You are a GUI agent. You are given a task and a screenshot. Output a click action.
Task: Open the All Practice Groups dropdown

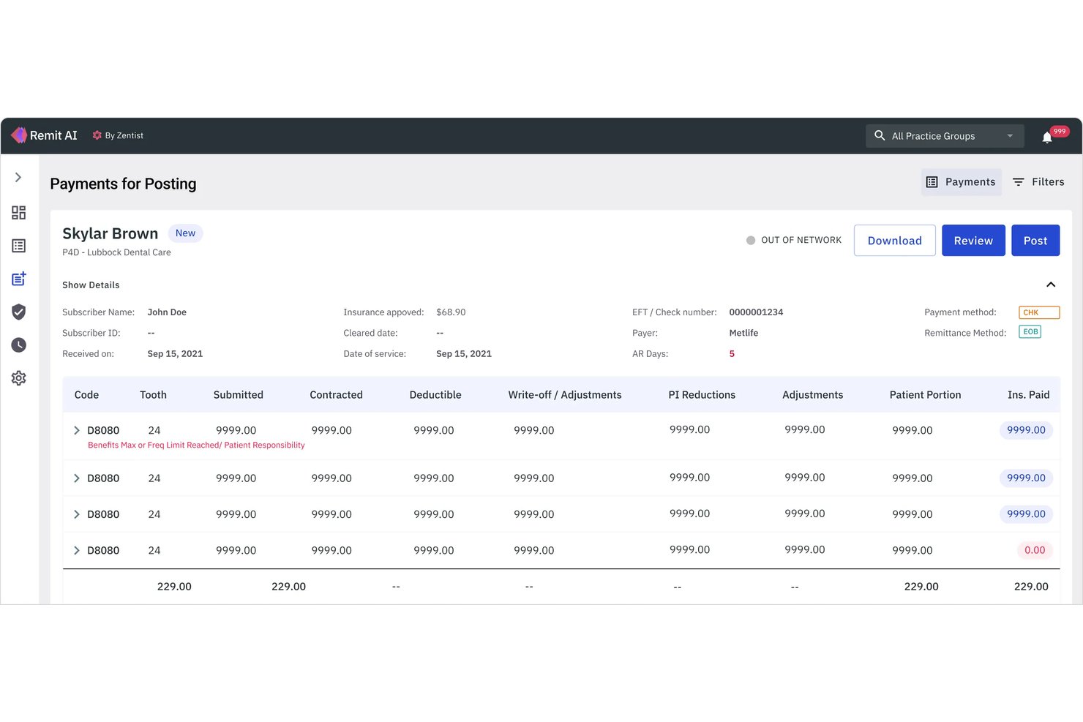click(x=945, y=136)
